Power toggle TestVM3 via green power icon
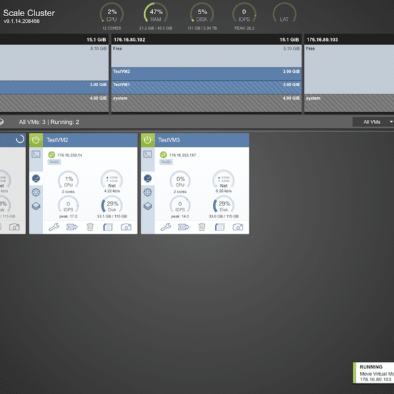394x394 pixels. 147,140
